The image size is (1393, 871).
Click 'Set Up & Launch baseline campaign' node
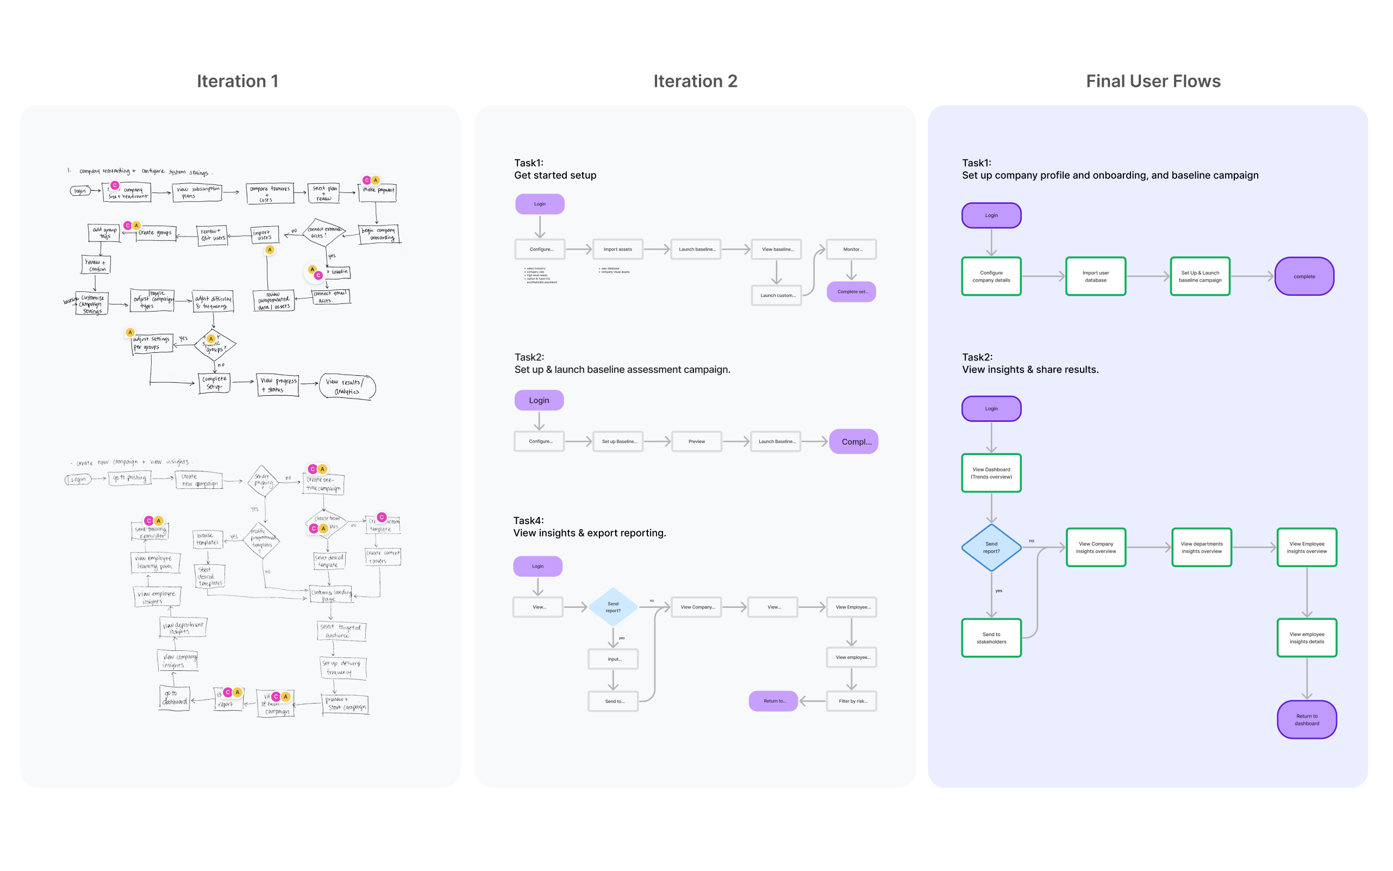1200,277
